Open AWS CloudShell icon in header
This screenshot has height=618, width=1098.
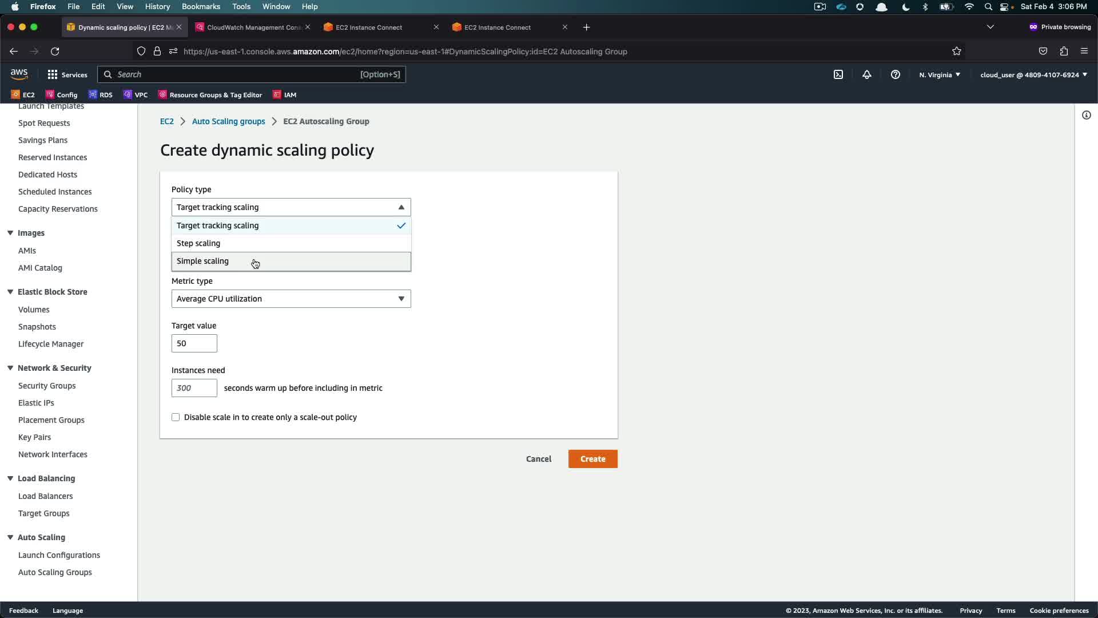tap(838, 74)
